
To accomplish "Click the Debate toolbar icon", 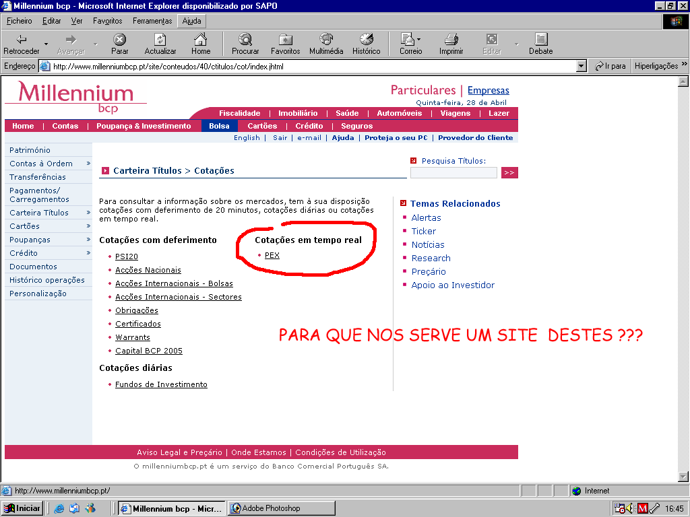I will 540,43.
